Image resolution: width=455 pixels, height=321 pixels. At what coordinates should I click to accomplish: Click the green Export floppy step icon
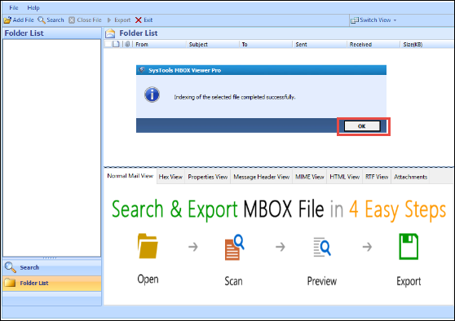point(409,247)
